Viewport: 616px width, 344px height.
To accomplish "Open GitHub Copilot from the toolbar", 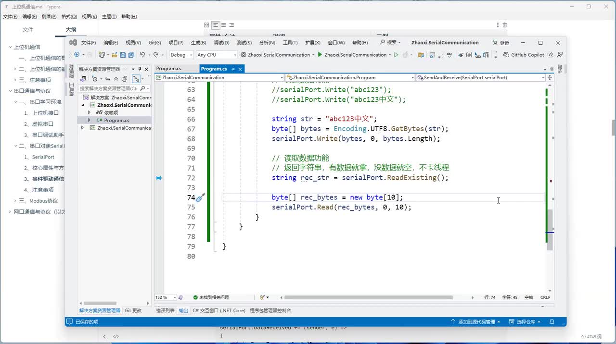I will (x=524, y=55).
